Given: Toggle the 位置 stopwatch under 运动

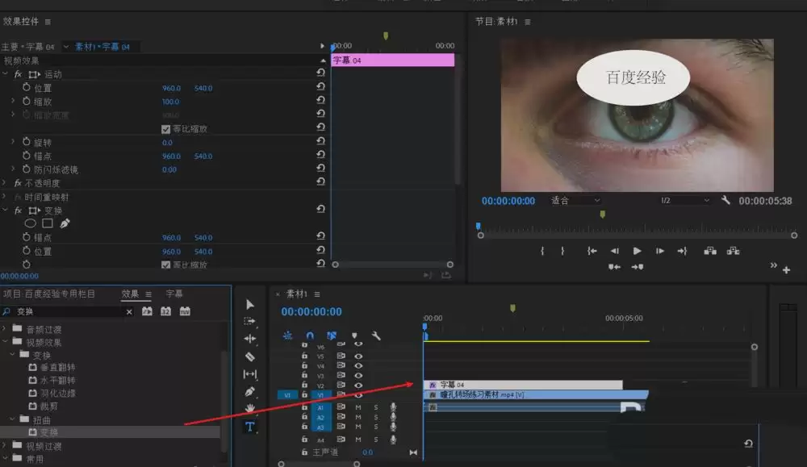Looking at the screenshot, I should pos(27,88).
